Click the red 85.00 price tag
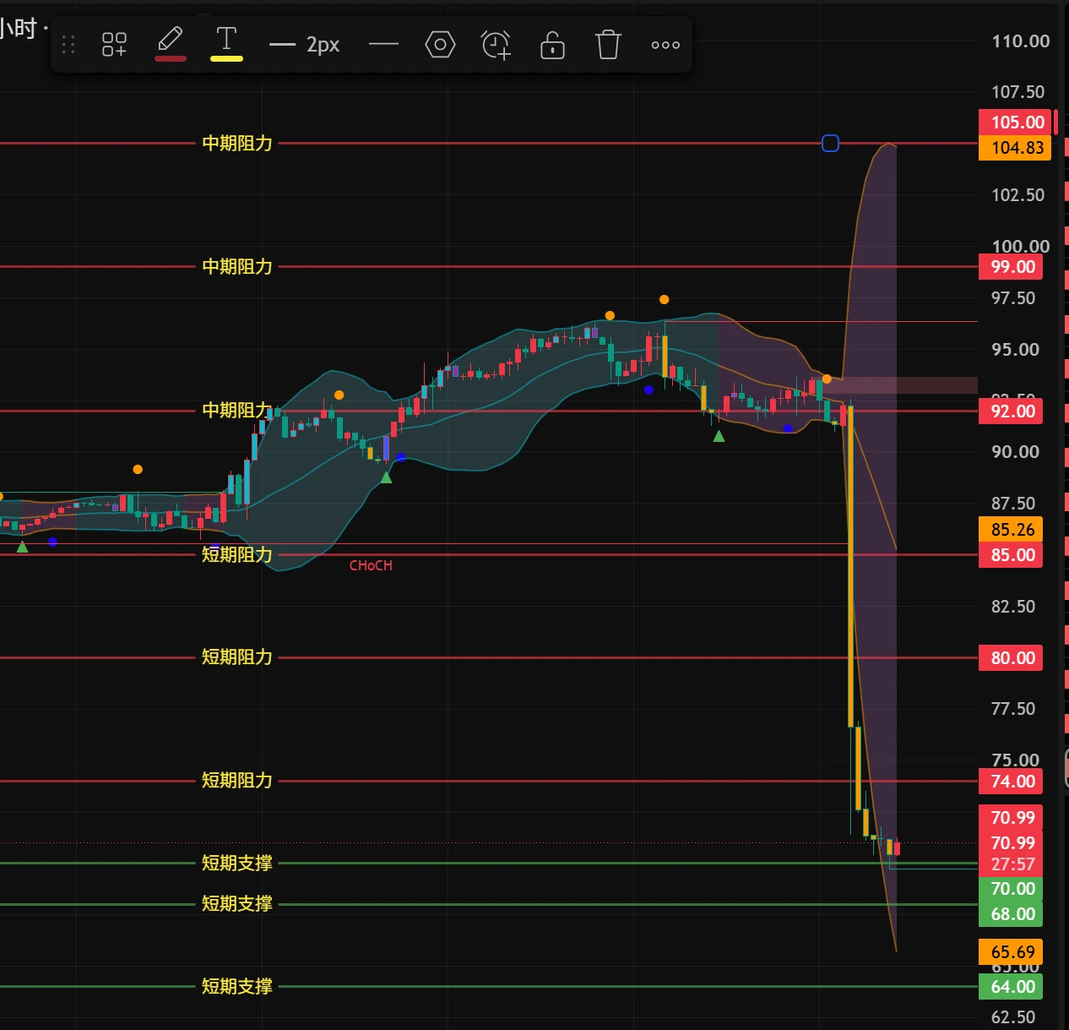Image resolution: width=1069 pixels, height=1030 pixels. pos(1011,555)
